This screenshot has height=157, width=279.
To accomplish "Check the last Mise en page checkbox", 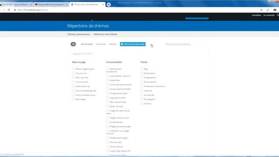I will [73, 99].
